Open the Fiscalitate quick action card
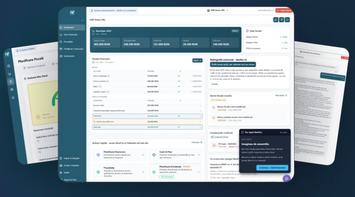The image size is (355, 197). tap(120, 172)
